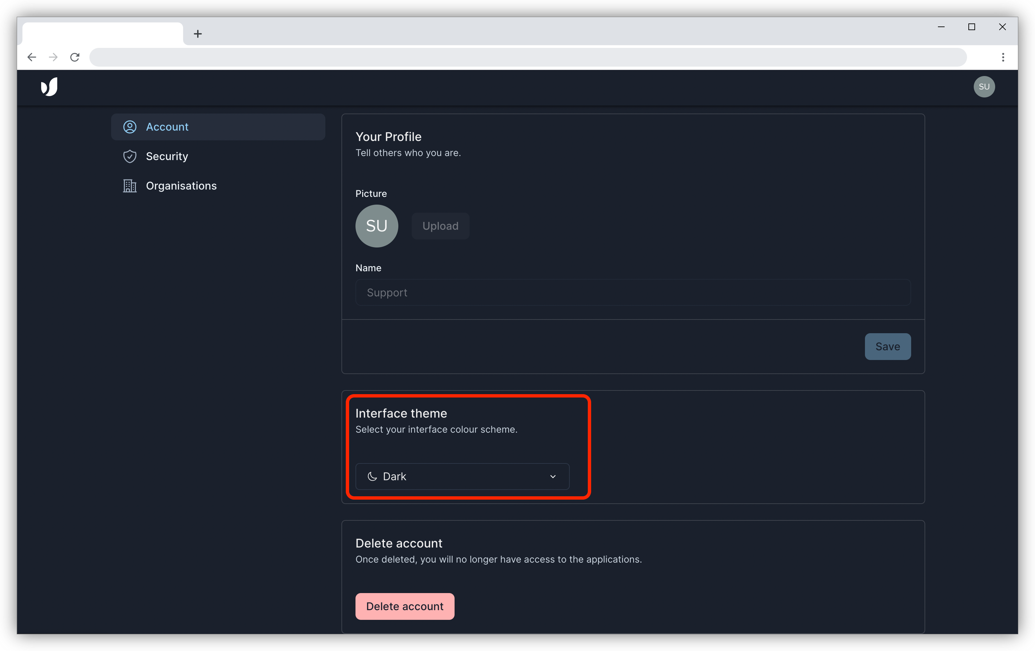Viewport: 1035px width, 651px height.
Task: Click 'Tell others who you are.' text
Action: tap(408, 153)
